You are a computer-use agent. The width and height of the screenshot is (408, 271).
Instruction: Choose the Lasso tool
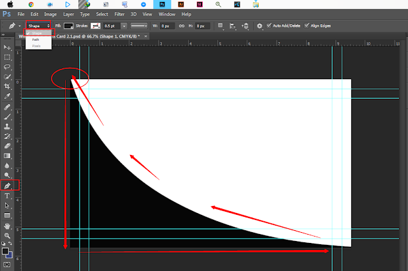tap(7, 67)
